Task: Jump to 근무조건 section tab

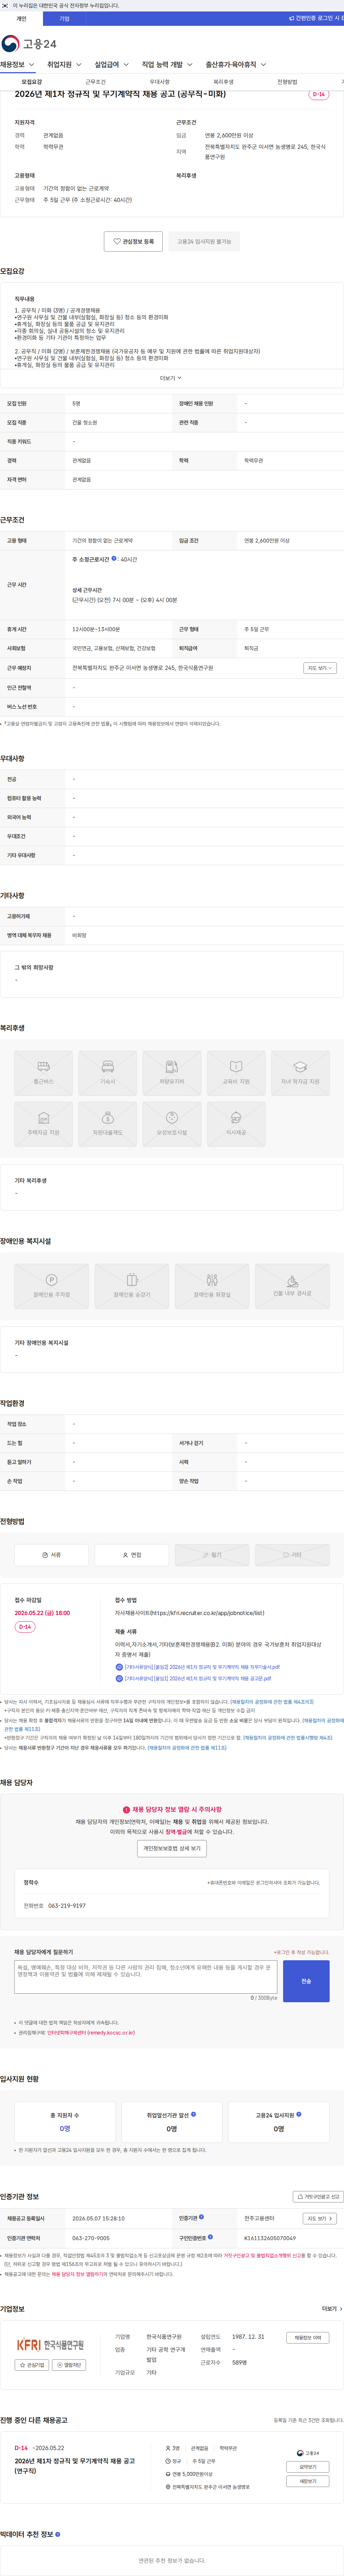Action: tap(96, 82)
